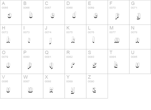Open the B glyph cell labeled 0066
The image size is (151, 110).
click(33, 12)
